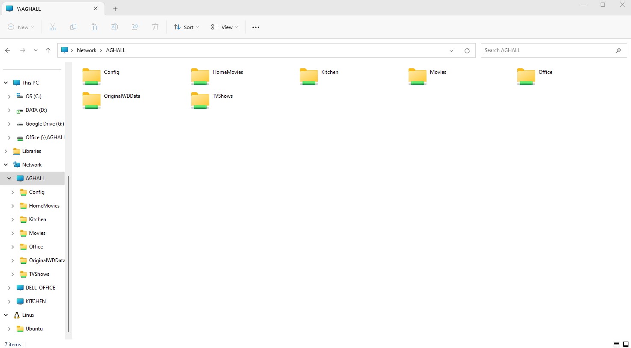Click the Share icon in toolbar
The height and width of the screenshot is (348, 631).
click(x=135, y=27)
